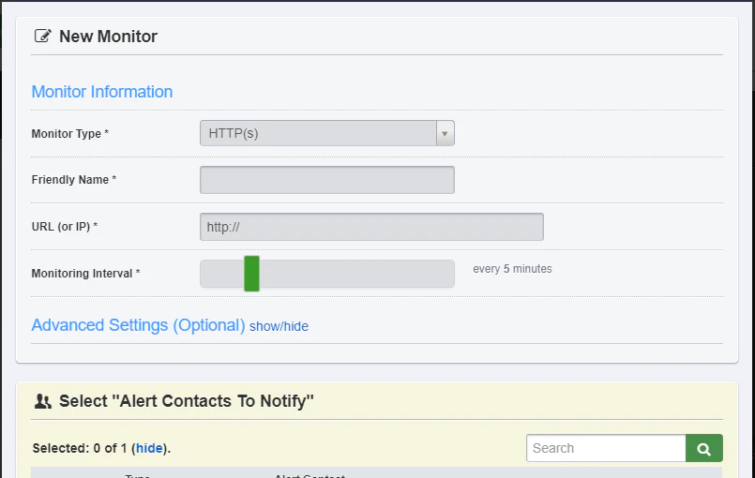Click the interval slider track right of handle
The height and width of the screenshot is (478, 755).
coord(356,274)
